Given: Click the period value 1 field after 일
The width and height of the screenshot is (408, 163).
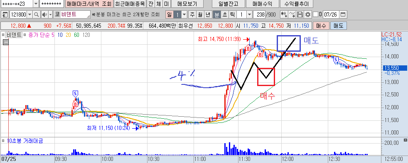Looking at the screenshot, I should coord(177,14).
